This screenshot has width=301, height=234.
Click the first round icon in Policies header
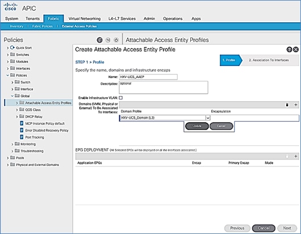pos(99,40)
